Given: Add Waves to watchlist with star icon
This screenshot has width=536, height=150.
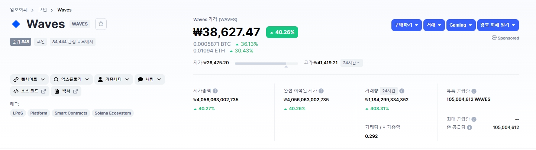Looking at the screenshot, I should tap(101, 24).
